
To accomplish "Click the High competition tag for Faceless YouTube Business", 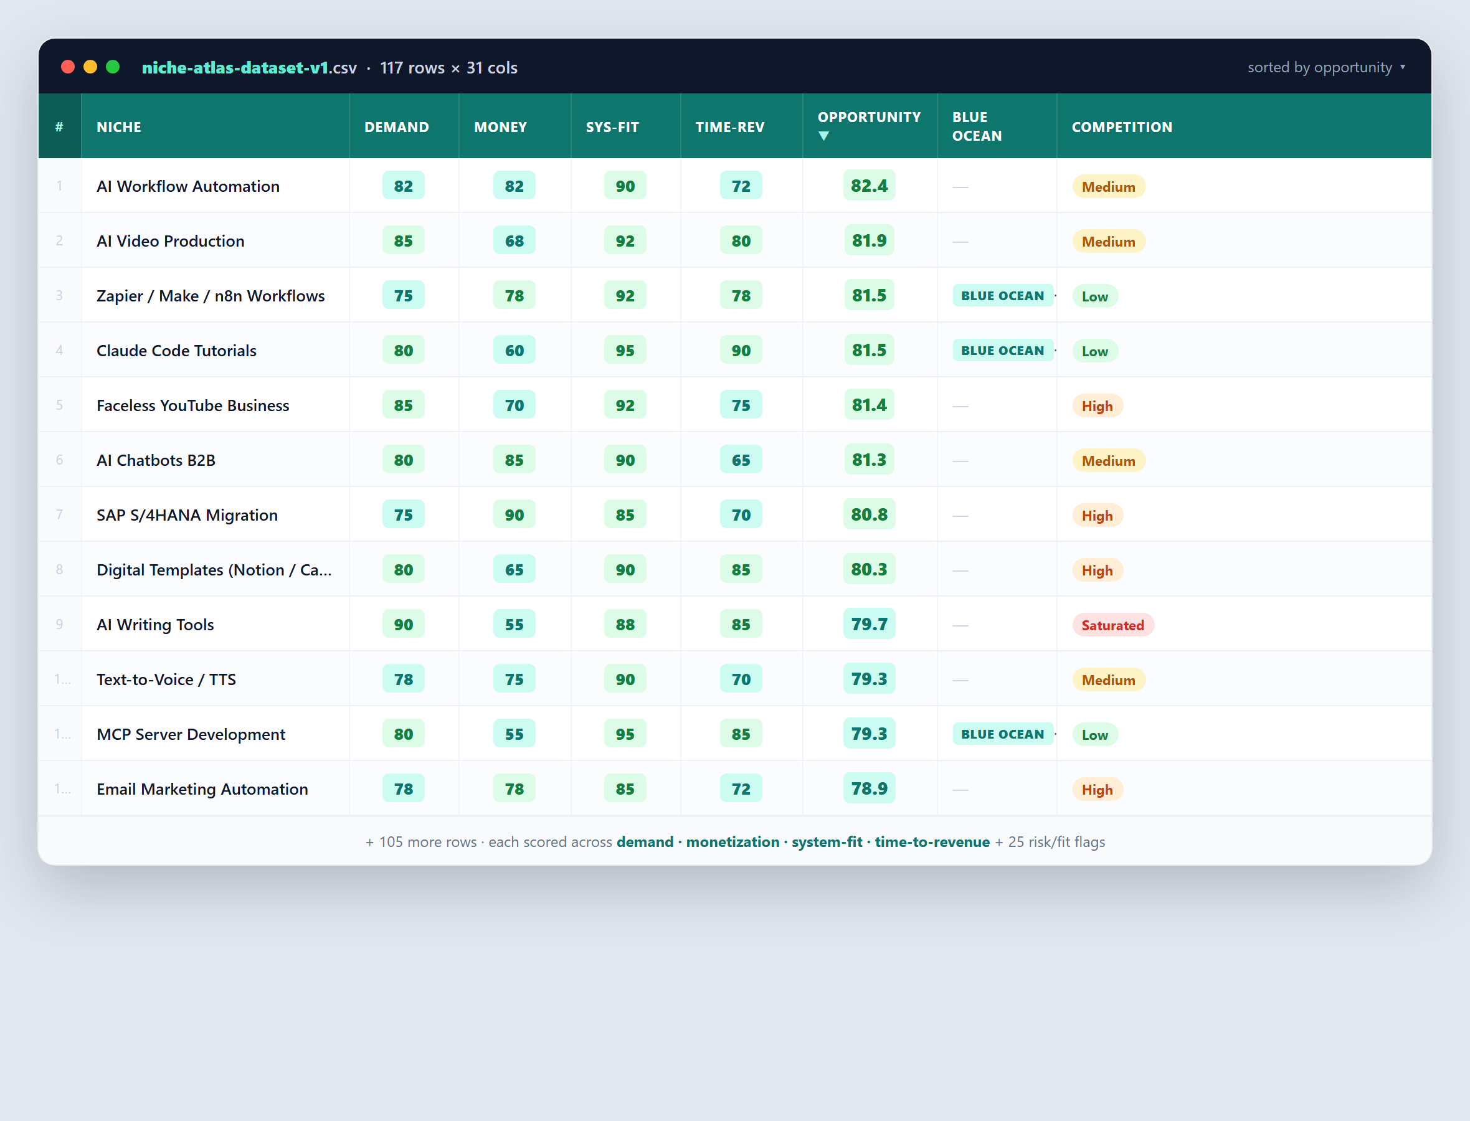I will (x=1097, y=405).
